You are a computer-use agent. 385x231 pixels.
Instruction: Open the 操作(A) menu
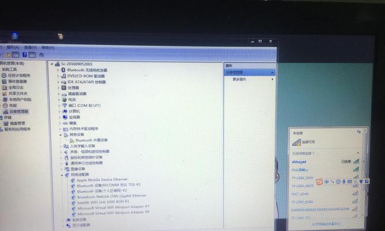pyautogui.click(x=13, y=47)
